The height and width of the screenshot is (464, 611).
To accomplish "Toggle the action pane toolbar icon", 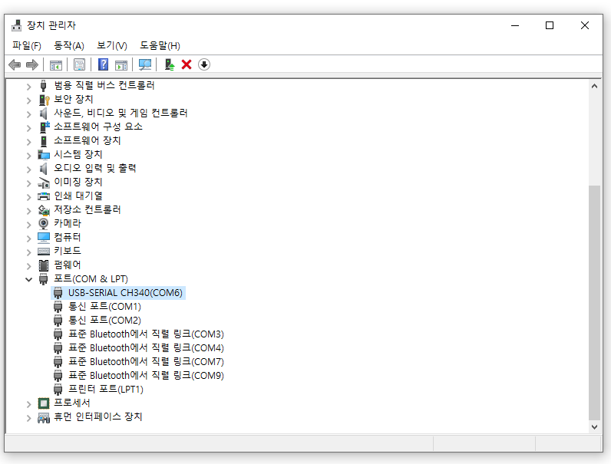I will tap(121, 64).
